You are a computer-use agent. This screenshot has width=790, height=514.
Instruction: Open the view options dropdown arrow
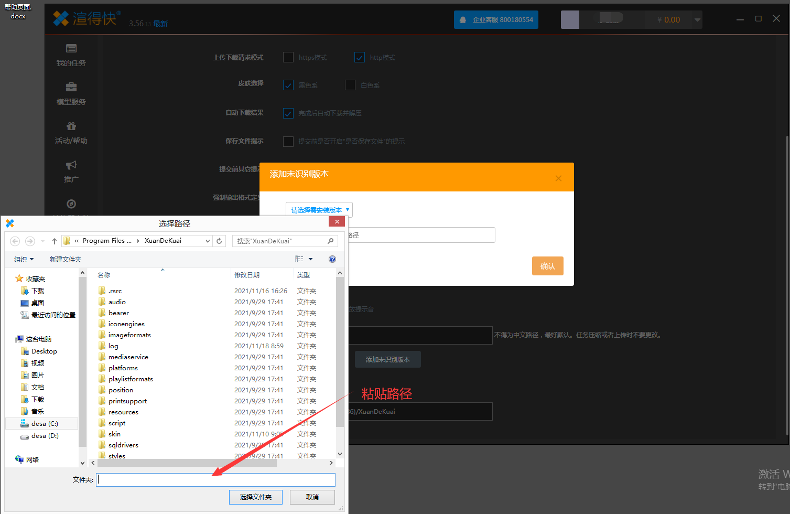click(310, 259)
